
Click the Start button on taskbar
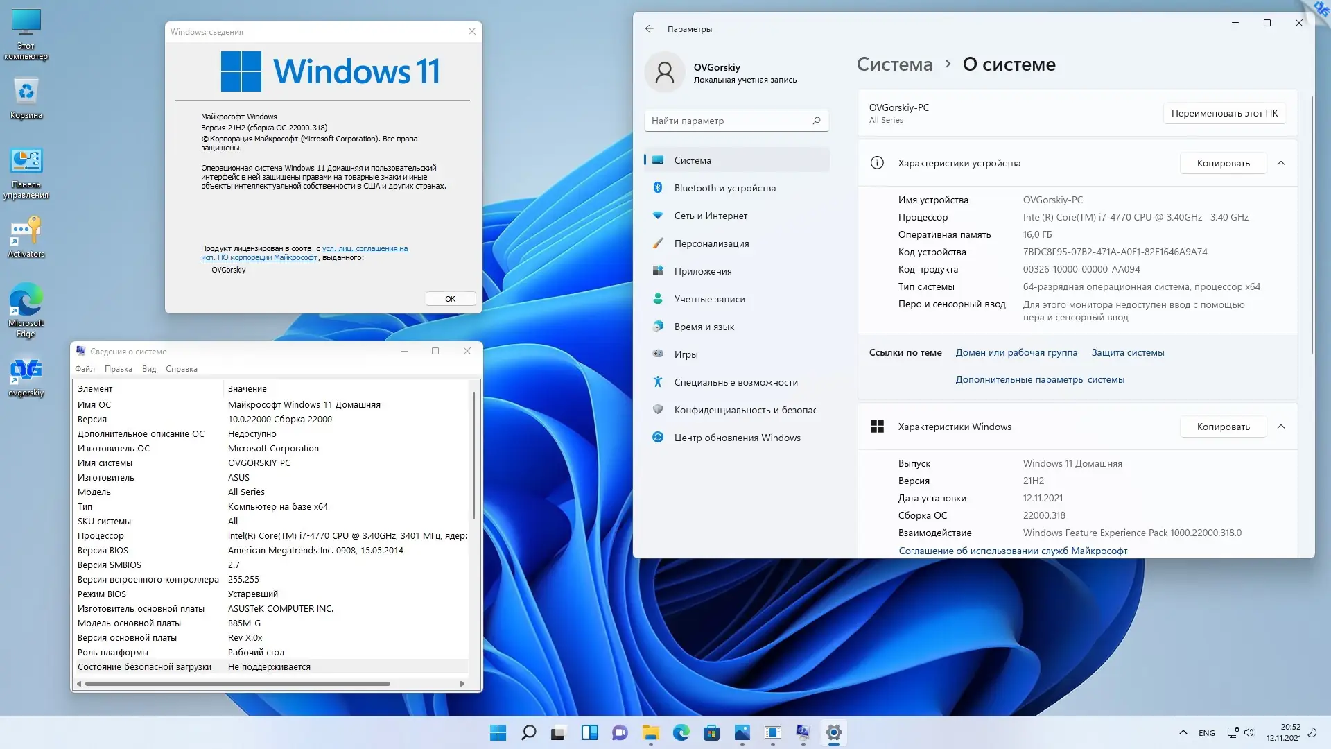498,732
